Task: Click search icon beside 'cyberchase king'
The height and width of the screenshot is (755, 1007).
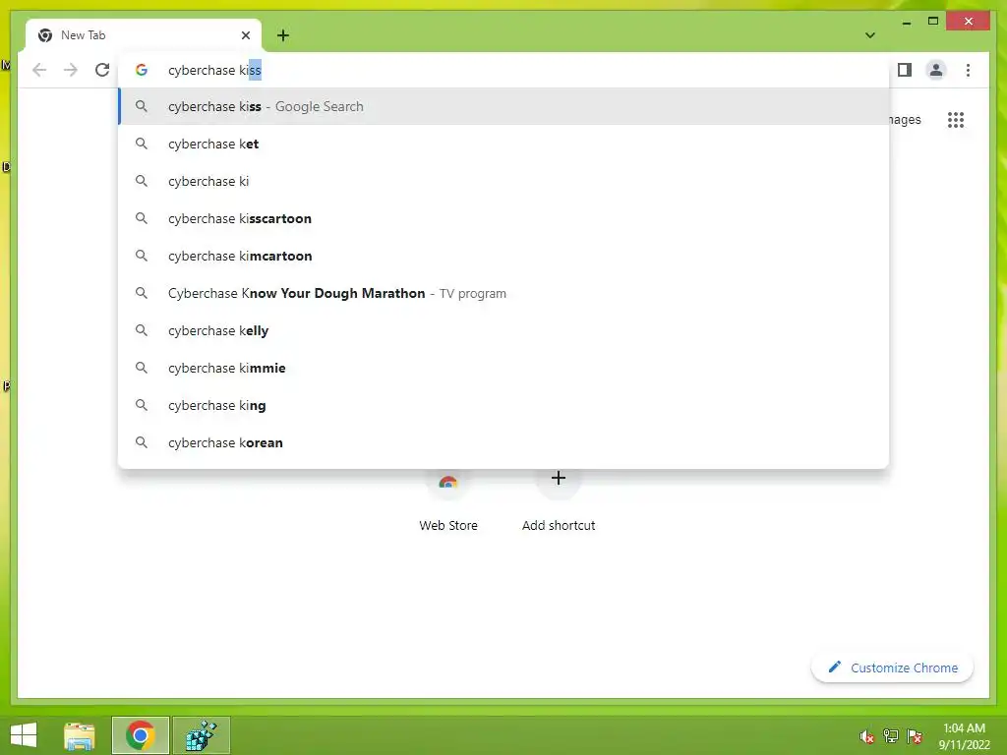Action: click(142, 405)
